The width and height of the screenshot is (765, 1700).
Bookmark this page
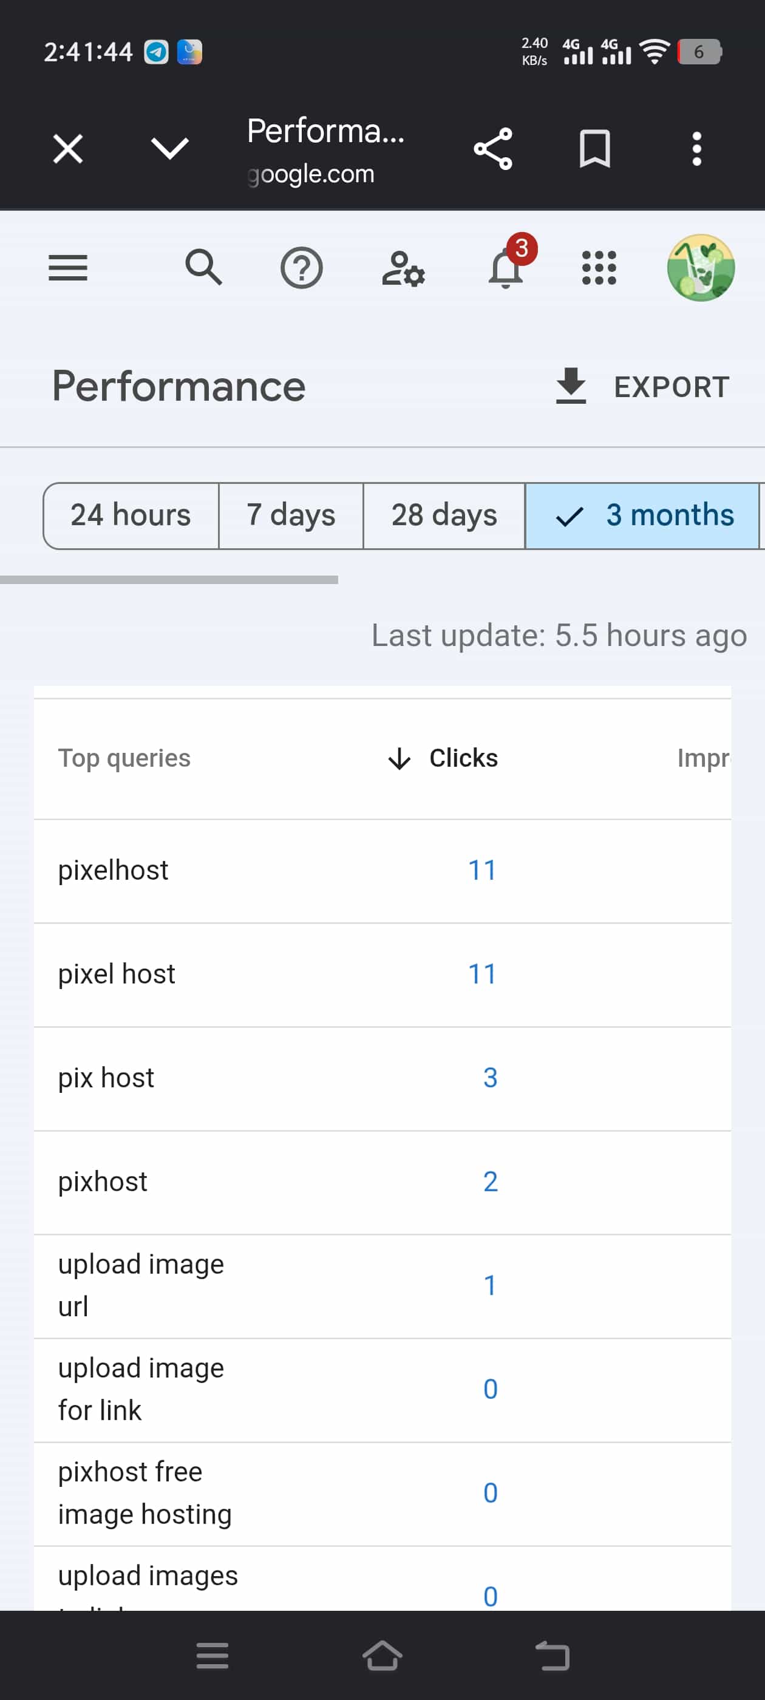(x=595, y=149)
